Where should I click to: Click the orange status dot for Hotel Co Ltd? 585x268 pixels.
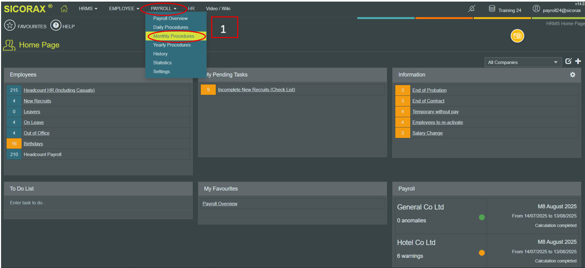click(x=482, y=253)
